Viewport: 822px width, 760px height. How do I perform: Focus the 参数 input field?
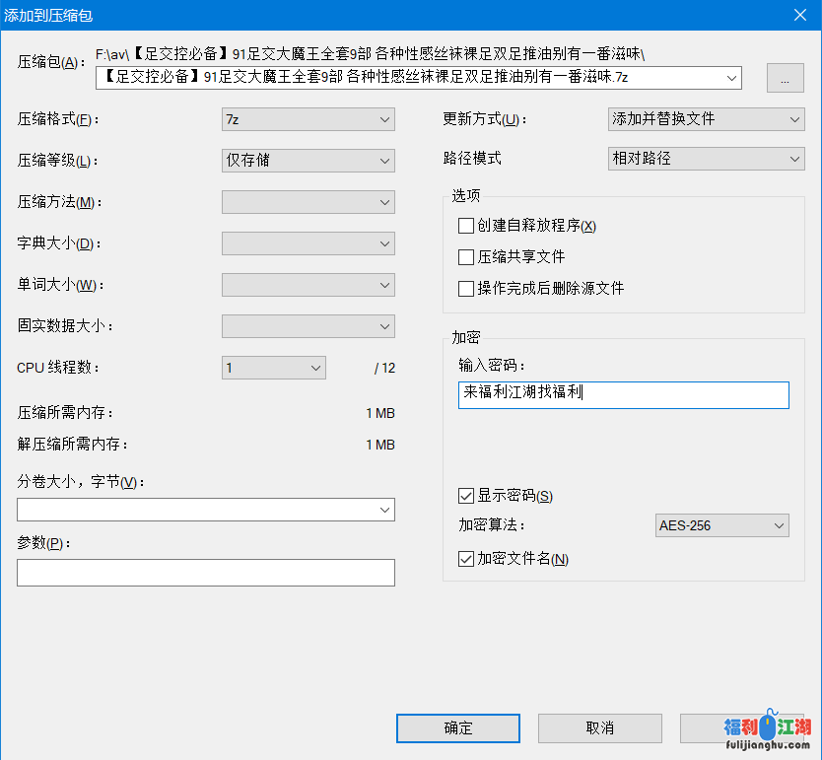[205, 573]
